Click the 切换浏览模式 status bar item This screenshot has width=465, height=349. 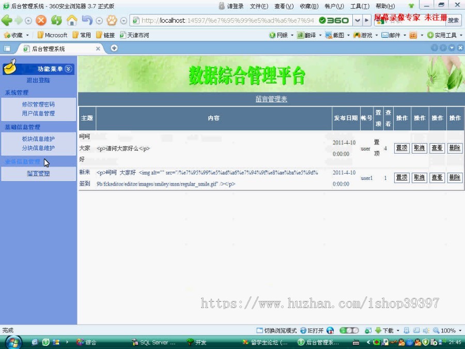tap(277, 330)
